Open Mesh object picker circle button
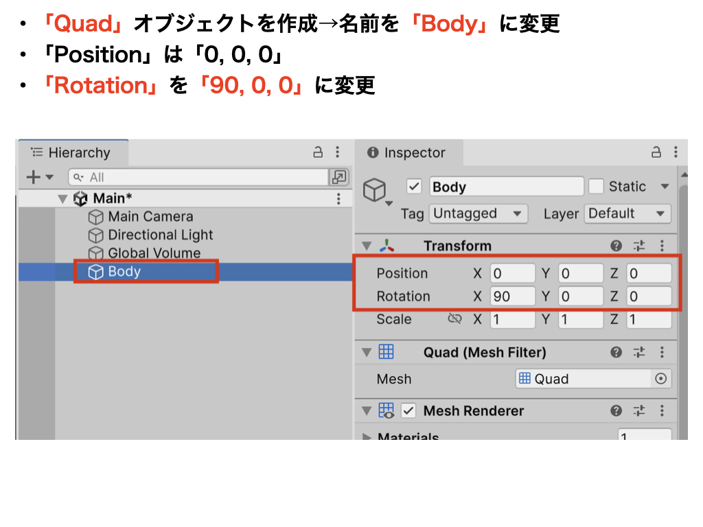The width and height of the screenshot is (703, 527). (660, 379)
